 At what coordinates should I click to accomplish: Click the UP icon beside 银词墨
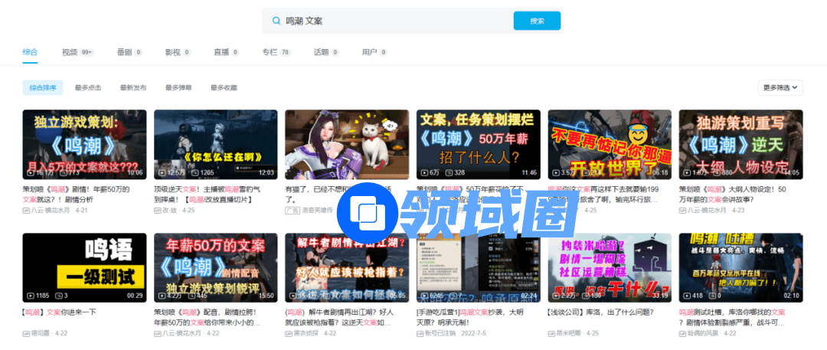coord(26,333)
